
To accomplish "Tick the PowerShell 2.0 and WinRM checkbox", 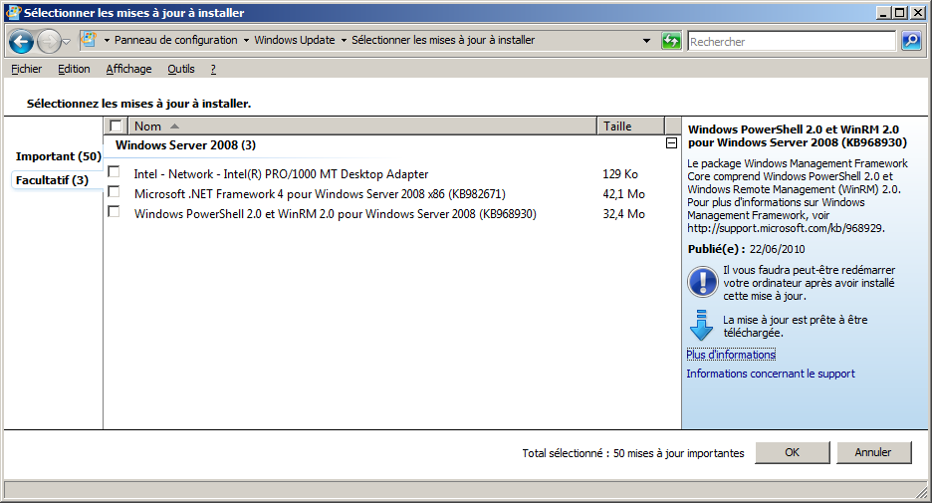I will pyautogui.click(x=115, y=212).
